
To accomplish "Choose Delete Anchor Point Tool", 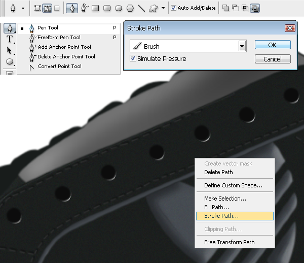I will (69, 57).
